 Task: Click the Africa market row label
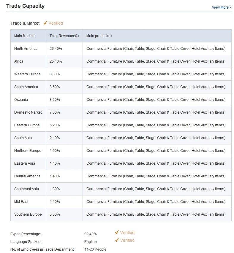19,61
